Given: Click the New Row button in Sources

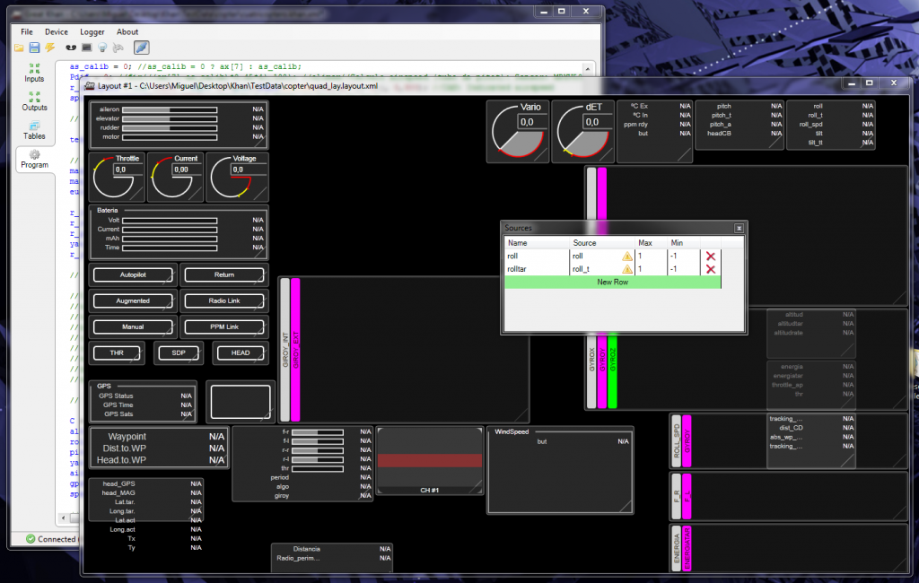Looking at the screenshot, I should click(615, 282).
